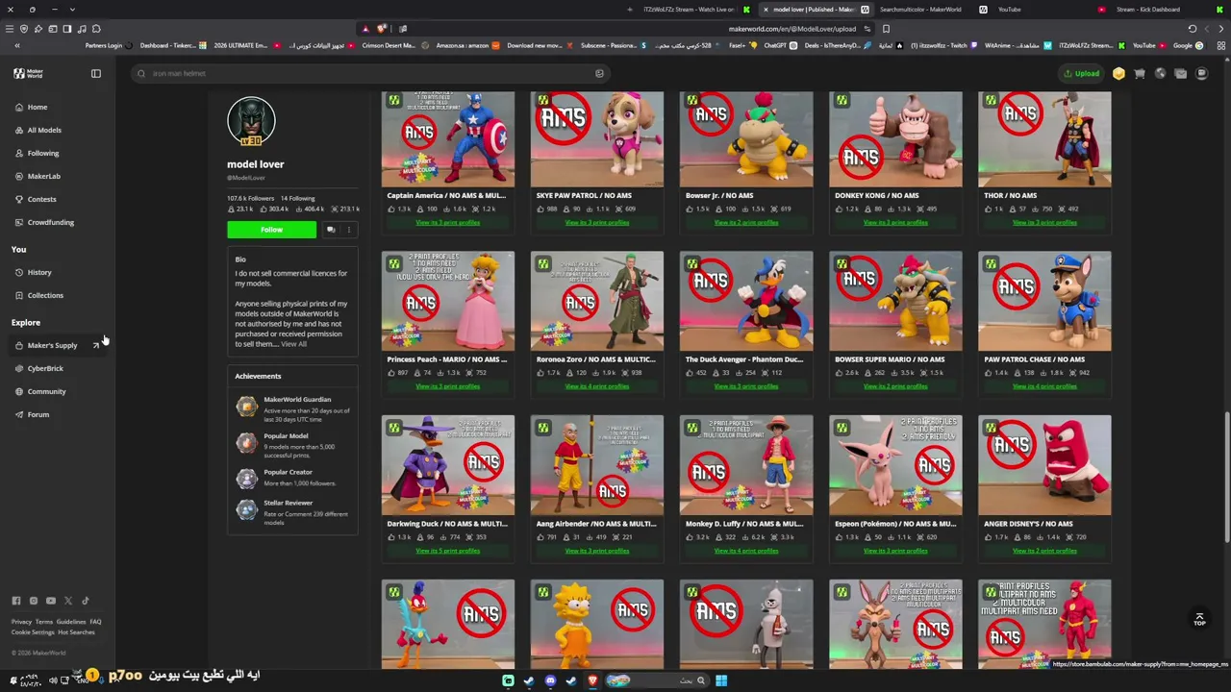This screenshot has width=1231, height=692.
Task: Follow the model lover profile
Action: point(271,230)
